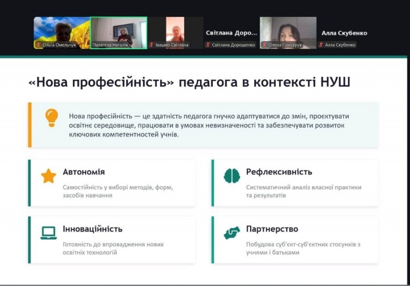The height and width of the screenshot is (286, 410).
Task: Click Світлана Дорошенко's participant tile
Action: click(x=231, y=33)
